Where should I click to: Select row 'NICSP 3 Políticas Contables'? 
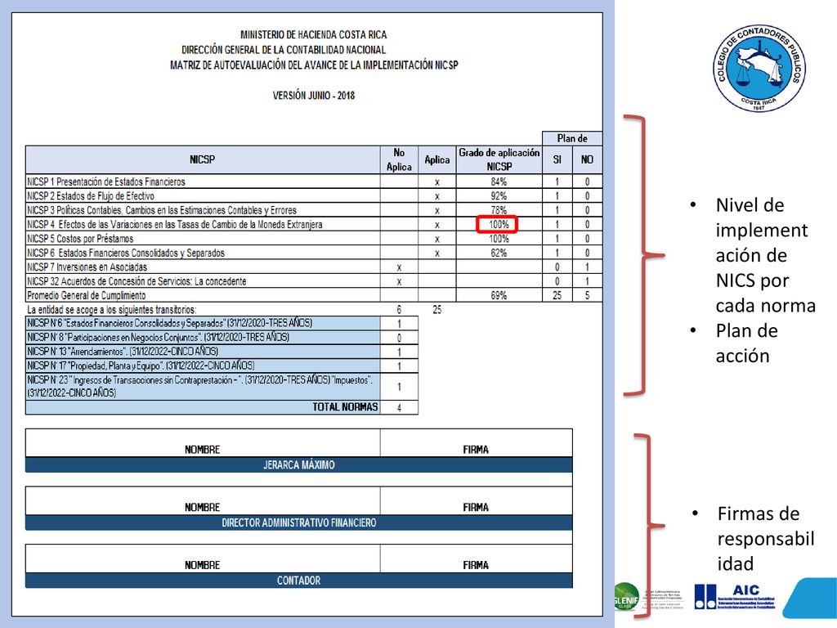pos(314,210)
